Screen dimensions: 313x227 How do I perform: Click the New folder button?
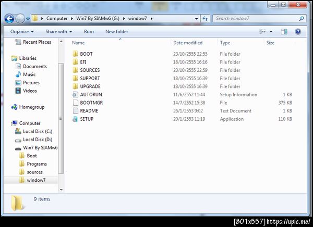[117, 32]
